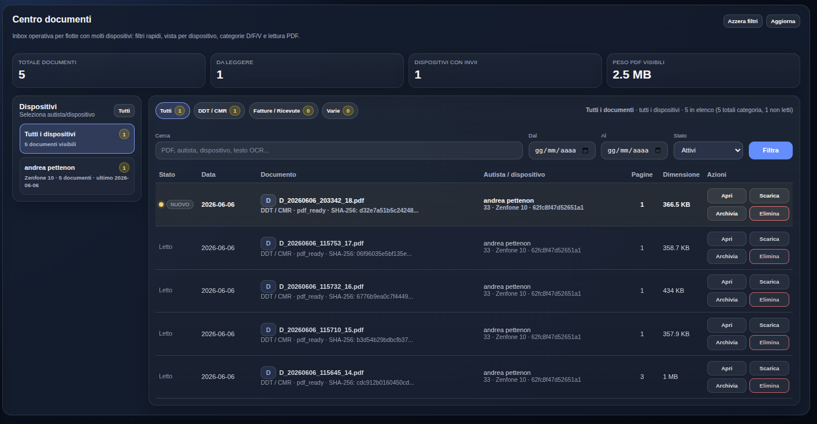Open D_20260606_115645_14.pdf with Apri

tap(727, 369)
